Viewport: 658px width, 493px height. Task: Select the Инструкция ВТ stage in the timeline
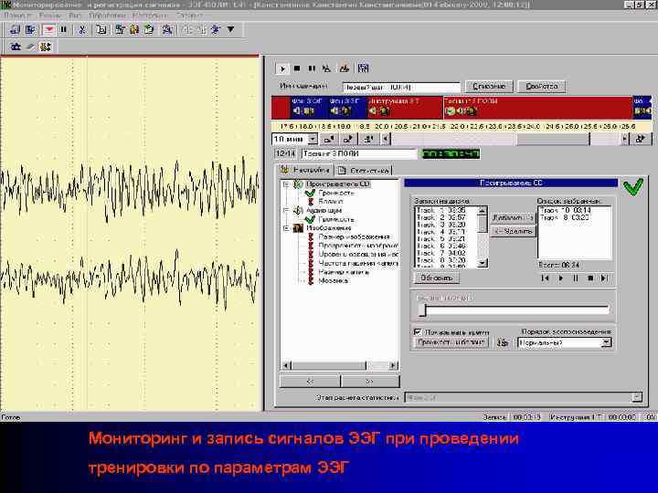[405, 107]
